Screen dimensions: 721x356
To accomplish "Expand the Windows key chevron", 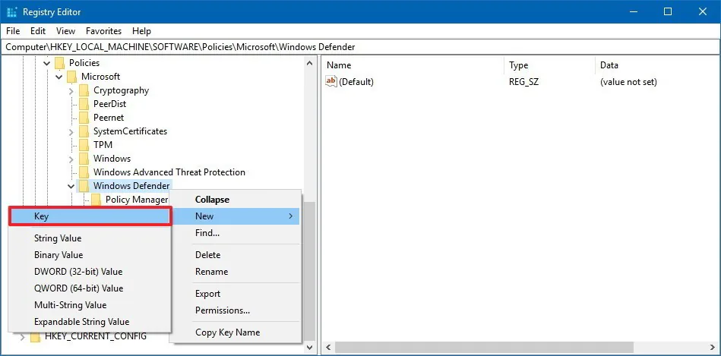I will coord(71,159).
